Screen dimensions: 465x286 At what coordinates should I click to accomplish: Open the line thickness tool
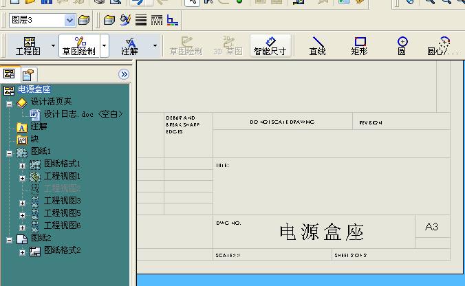pos(141,20)
